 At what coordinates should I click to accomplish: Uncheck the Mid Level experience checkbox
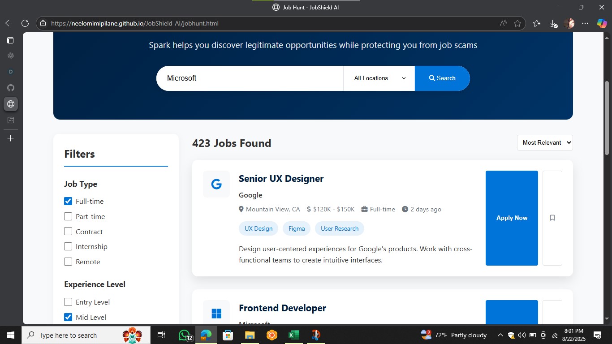[x=68, y=317]
